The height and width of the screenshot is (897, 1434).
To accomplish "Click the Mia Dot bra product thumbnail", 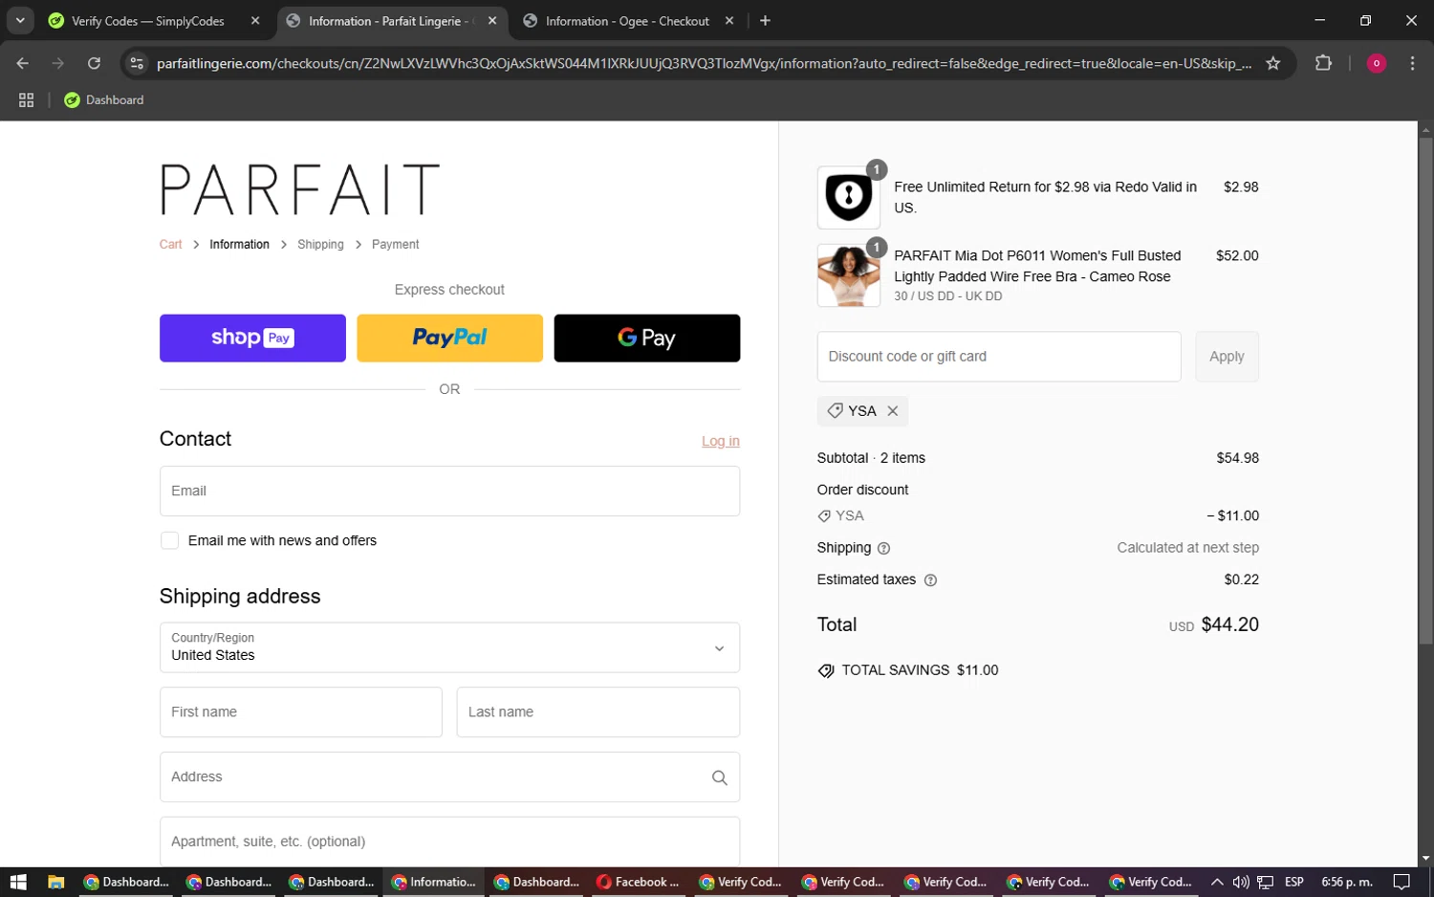I will click(x=848, y=275).
